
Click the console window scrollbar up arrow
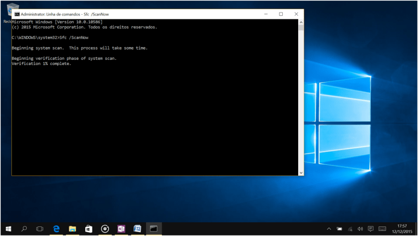coord(301,21)
